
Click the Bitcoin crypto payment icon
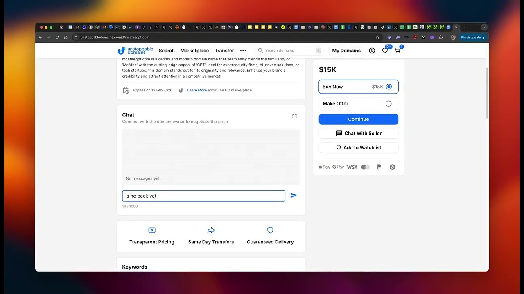coord(392,167)
